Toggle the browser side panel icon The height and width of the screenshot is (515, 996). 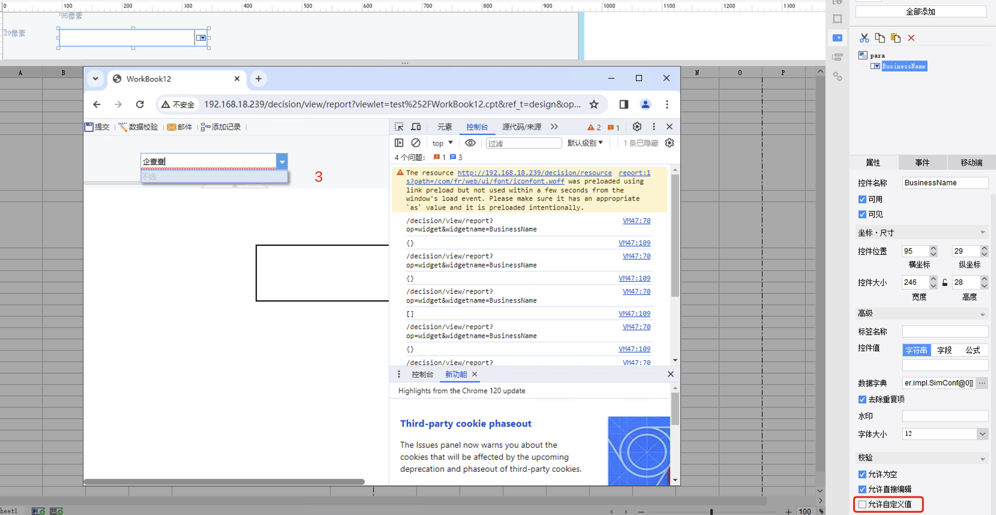coord(624,104)
